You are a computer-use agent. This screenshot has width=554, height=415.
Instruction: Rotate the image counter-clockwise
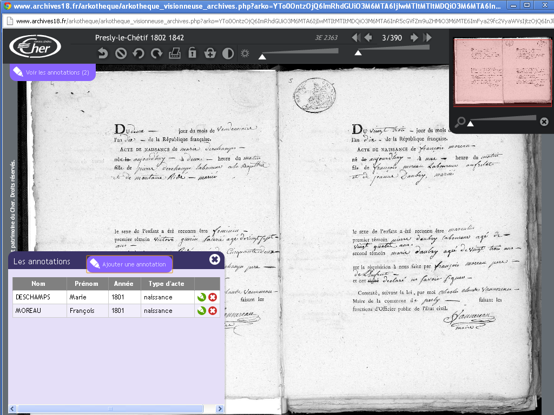[139, 53]
